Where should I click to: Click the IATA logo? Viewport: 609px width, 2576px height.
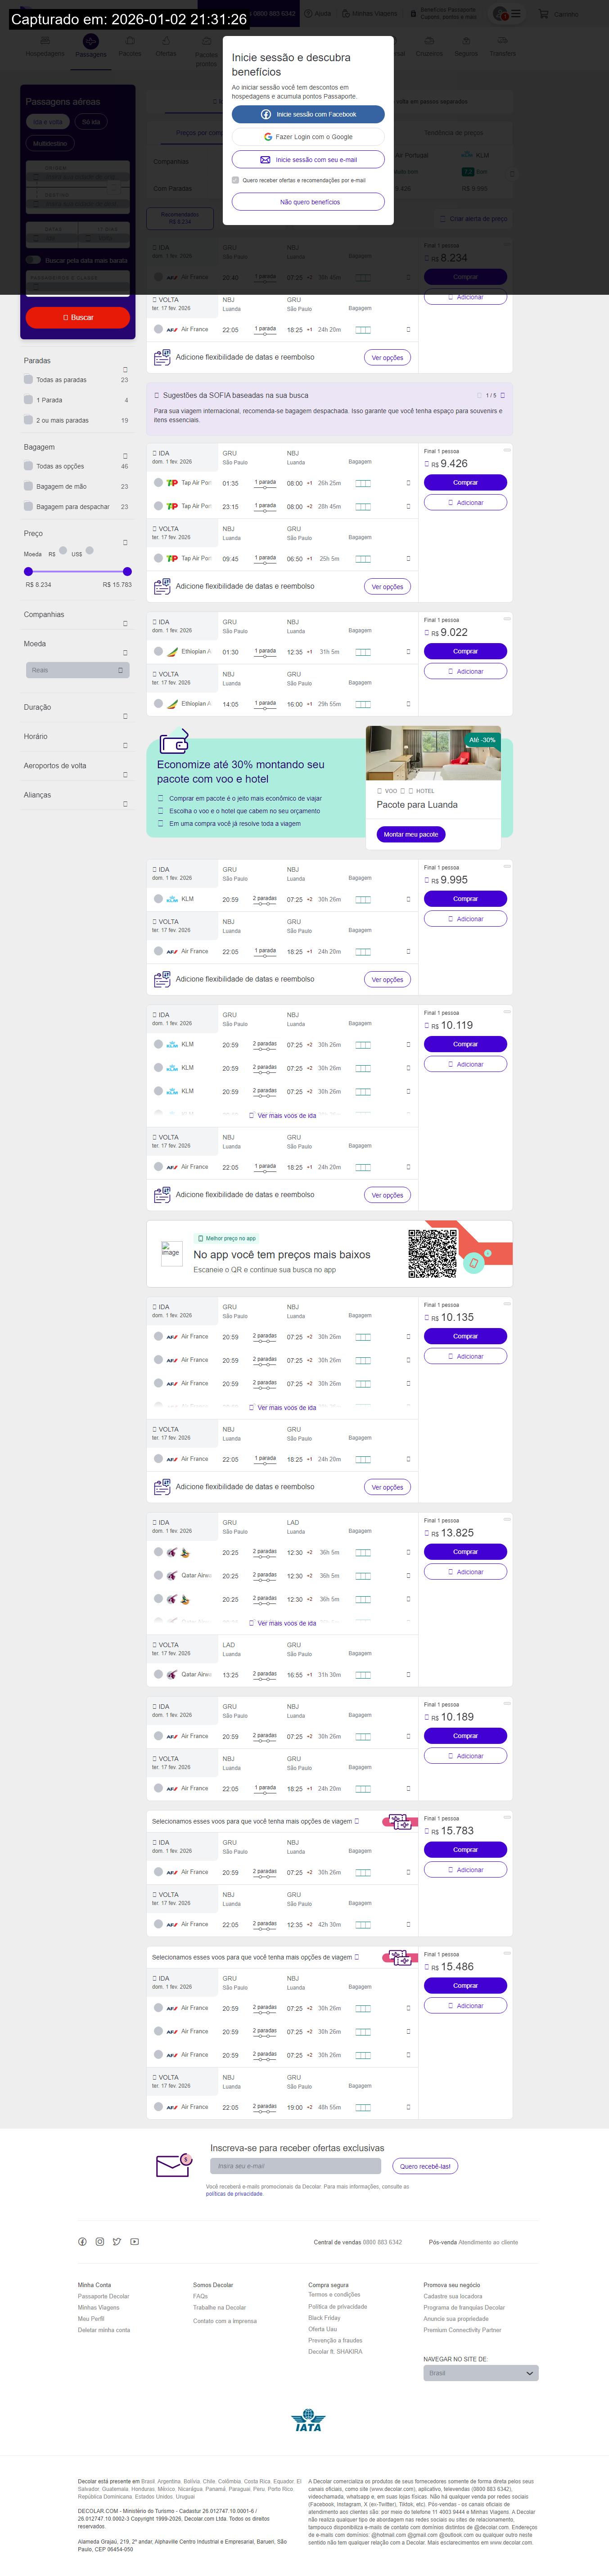point(308,2420)
